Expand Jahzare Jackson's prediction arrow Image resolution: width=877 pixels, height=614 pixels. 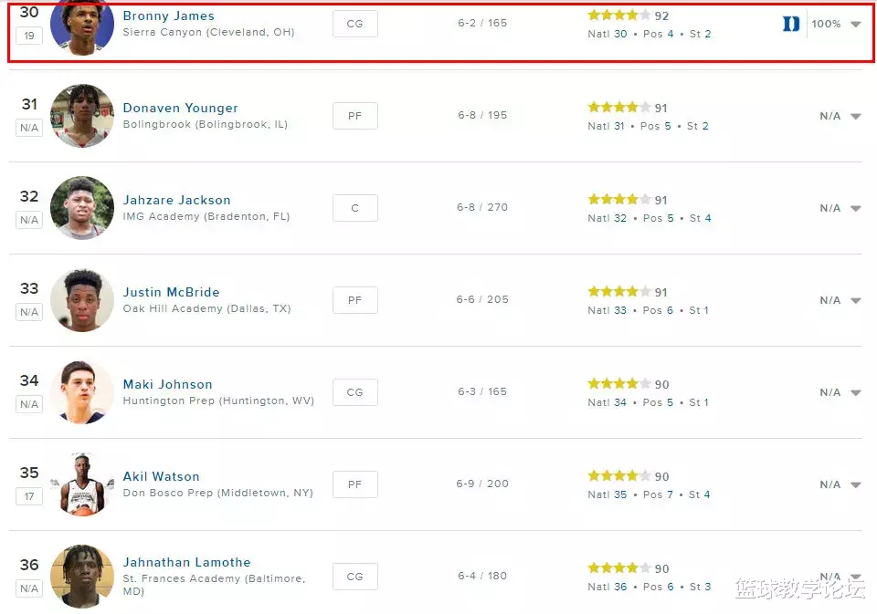point(856,209)
